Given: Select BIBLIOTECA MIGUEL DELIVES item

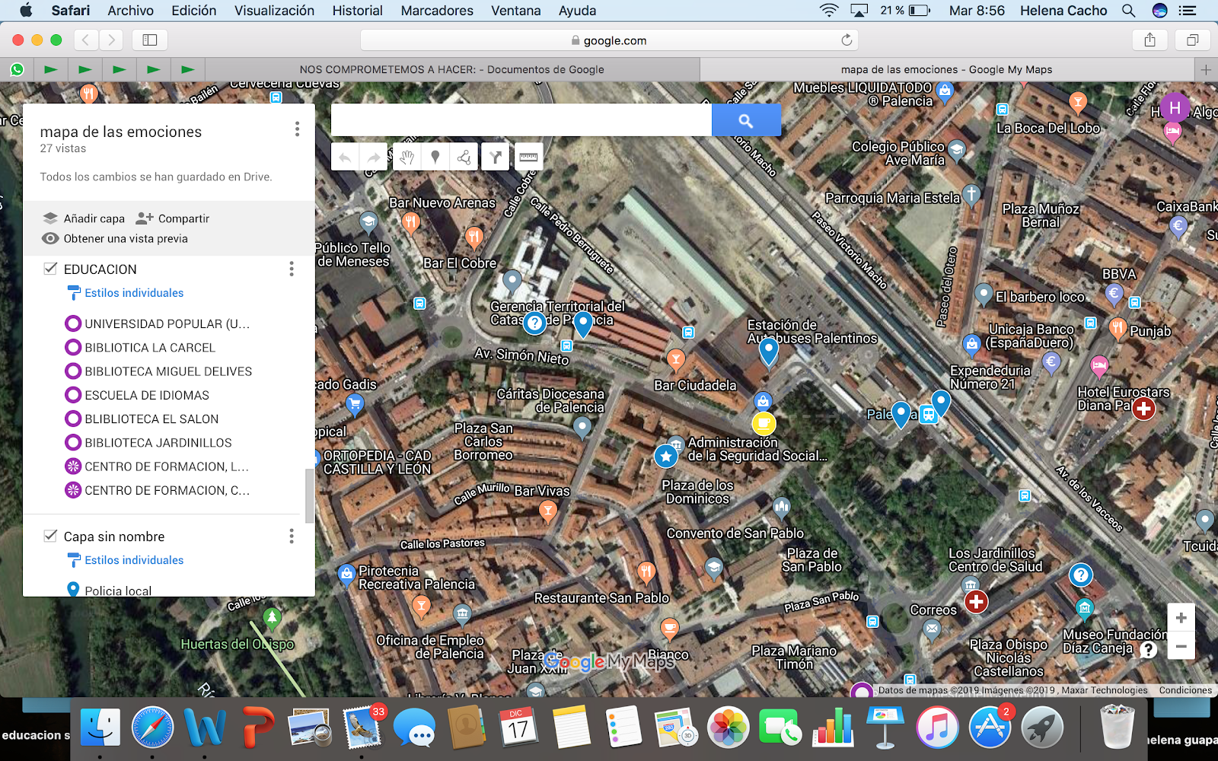Looking at the screenshot, I should 168,371.
